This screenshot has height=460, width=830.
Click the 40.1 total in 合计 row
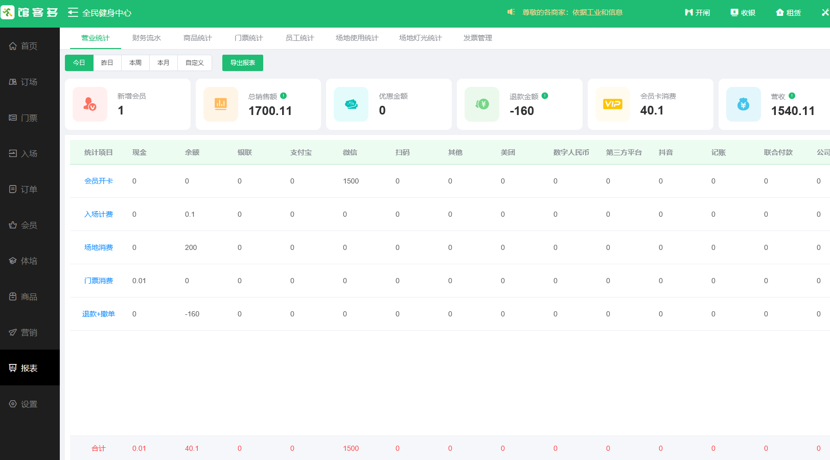[192, 448]
